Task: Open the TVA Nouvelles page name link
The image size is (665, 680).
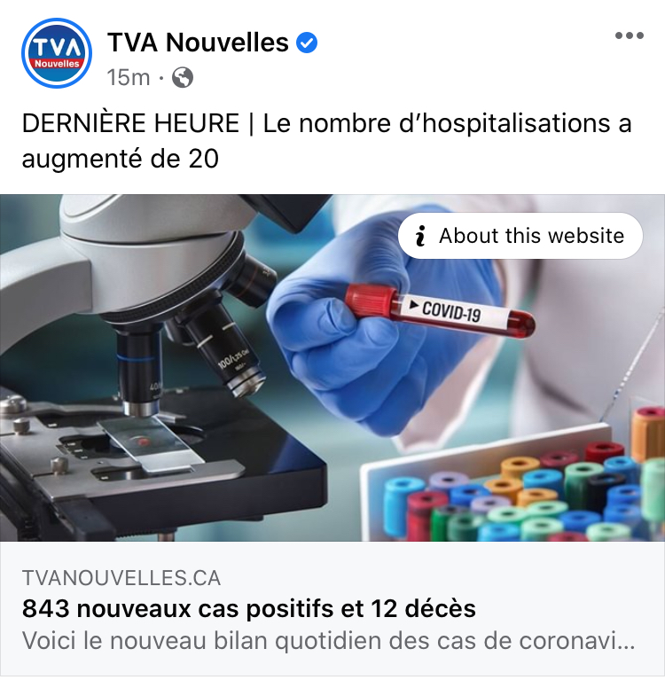Action: (198, 43)
